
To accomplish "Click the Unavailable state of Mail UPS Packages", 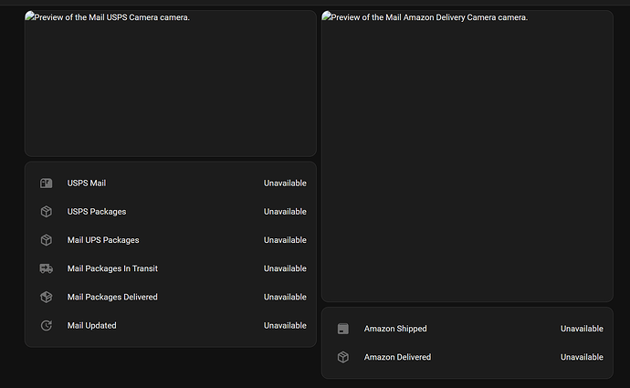I will coord(285,240).
